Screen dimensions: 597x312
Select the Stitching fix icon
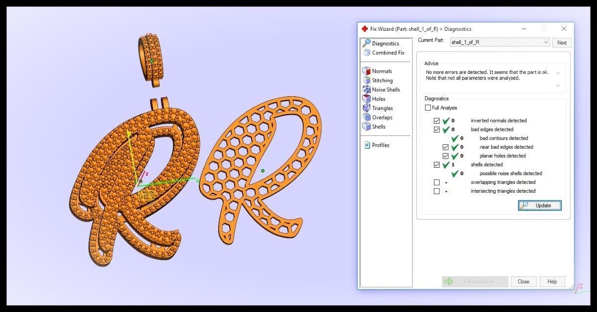pos(367,80)
